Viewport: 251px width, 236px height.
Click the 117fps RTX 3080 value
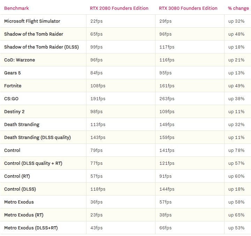click(x=167, y=47)
